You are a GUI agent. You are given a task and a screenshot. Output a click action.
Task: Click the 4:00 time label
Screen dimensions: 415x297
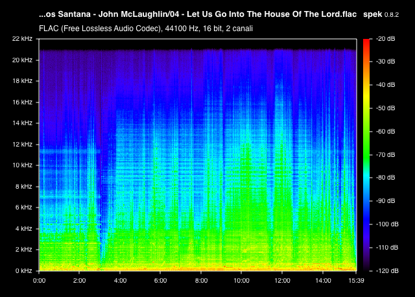coord(120,281)
